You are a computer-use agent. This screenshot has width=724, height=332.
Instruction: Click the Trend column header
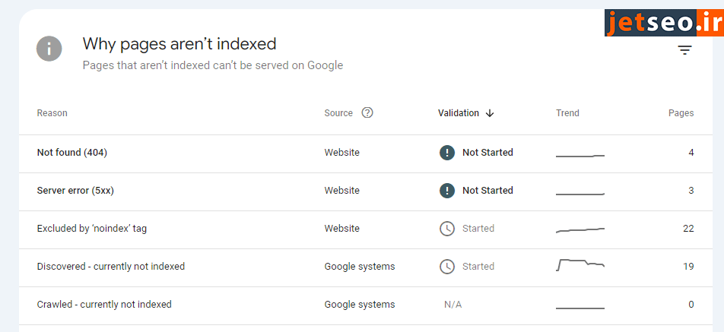(x=567, y=113)
